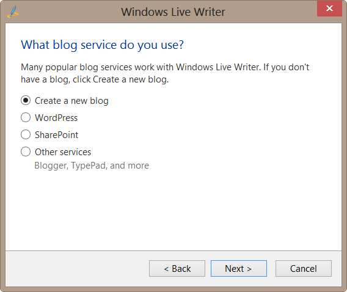Cancel the blog setup wizard
347x292 pixels.
[304, 268]
